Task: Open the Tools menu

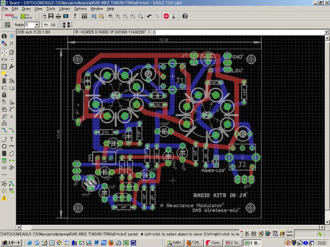Action: [x=50, y=9]
